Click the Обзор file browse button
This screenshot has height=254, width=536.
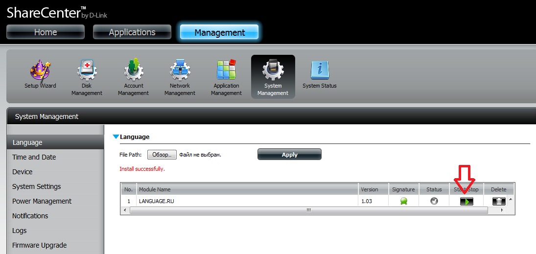tap(162, 155)
